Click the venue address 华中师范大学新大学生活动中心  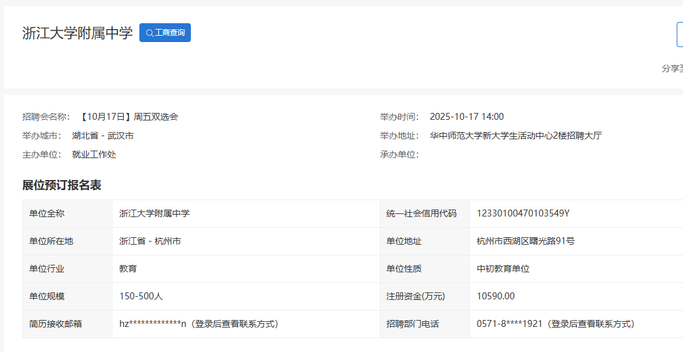pos(515,136)
